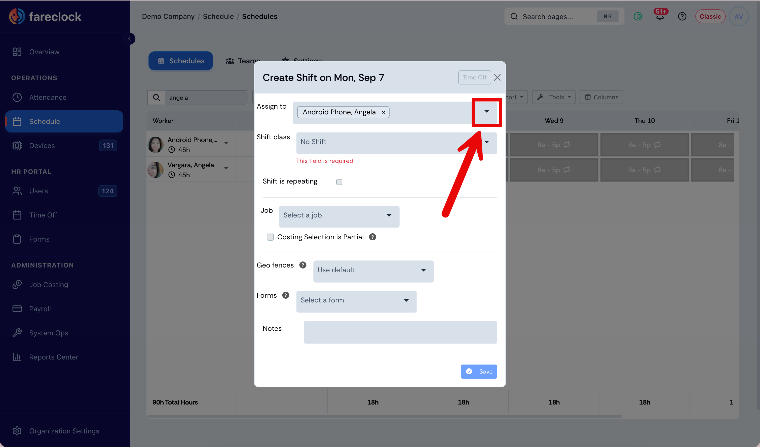The width and height of the screenshot is (760, 447).
Task: Click the Time Off button in dialog
Action: click(x=474, y=77)
